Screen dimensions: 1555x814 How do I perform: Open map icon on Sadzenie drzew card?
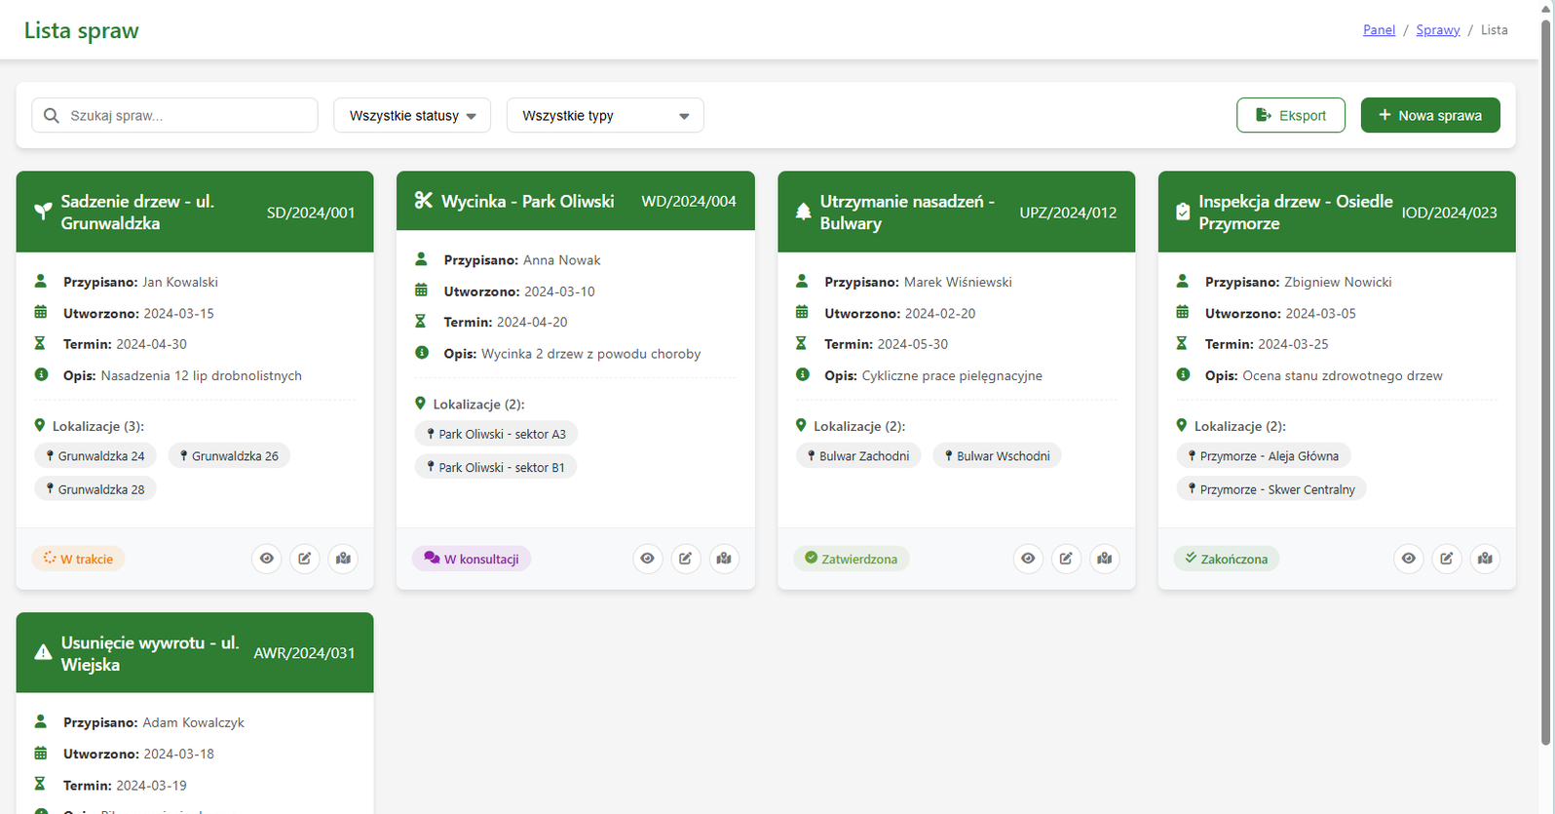pos(343,559)
